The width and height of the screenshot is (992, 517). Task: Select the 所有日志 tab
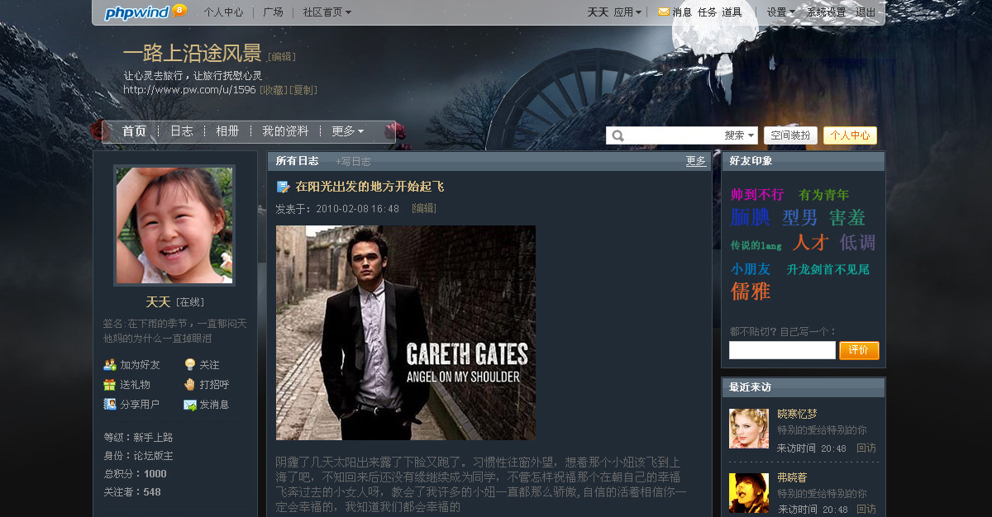coord(297,161)
